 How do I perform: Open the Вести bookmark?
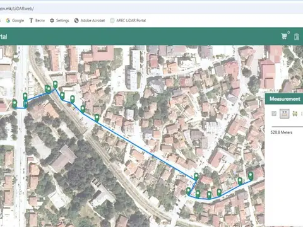tap(37, 20)
